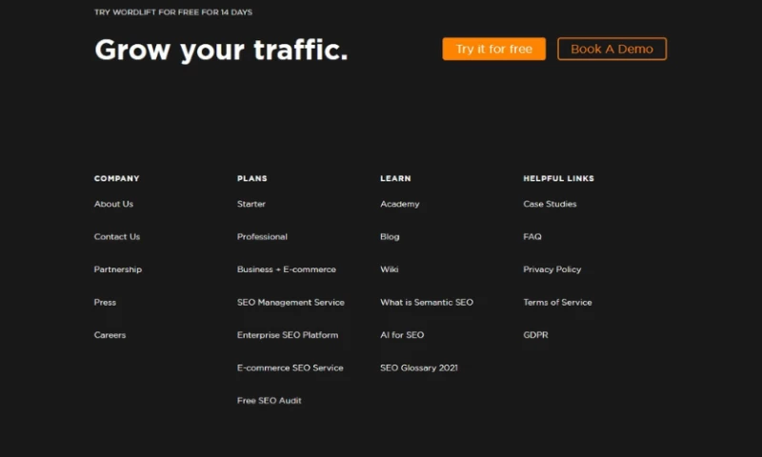Screen dimensions: 762x457
Task: Open the About Us page
Action: tap(113, 204)
